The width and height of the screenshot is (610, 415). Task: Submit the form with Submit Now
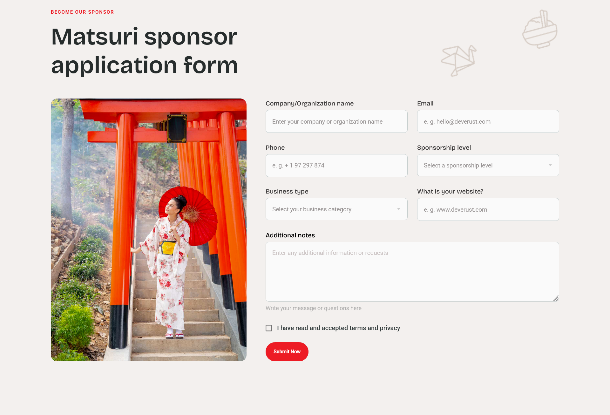[287, 352]
